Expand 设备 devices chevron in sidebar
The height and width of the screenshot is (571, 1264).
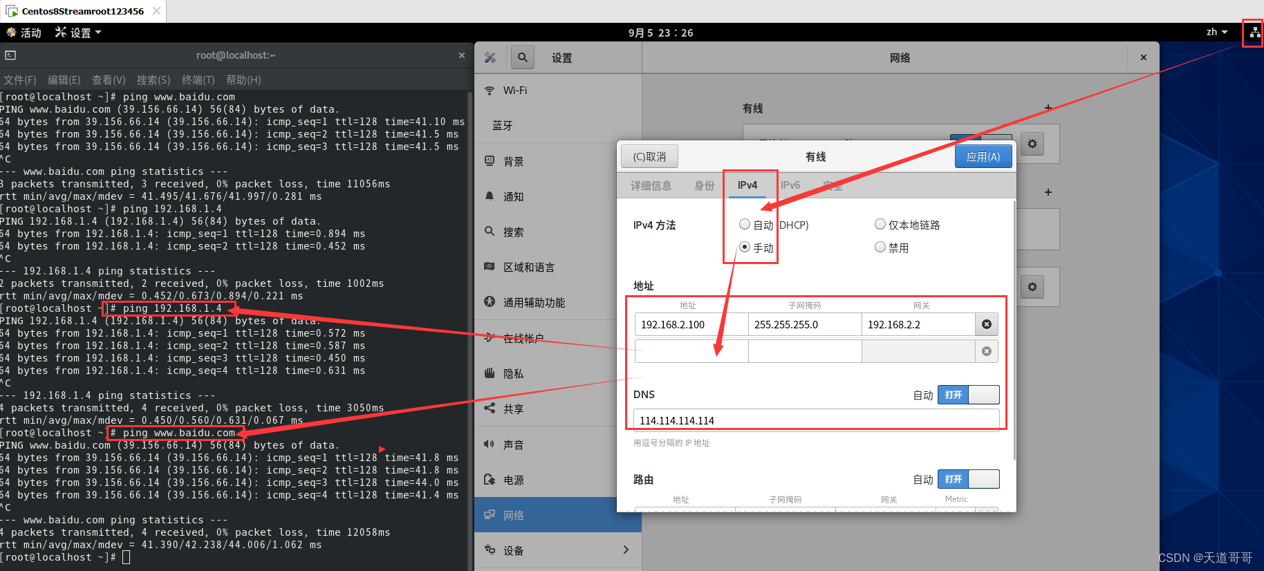tap(626, 550)
